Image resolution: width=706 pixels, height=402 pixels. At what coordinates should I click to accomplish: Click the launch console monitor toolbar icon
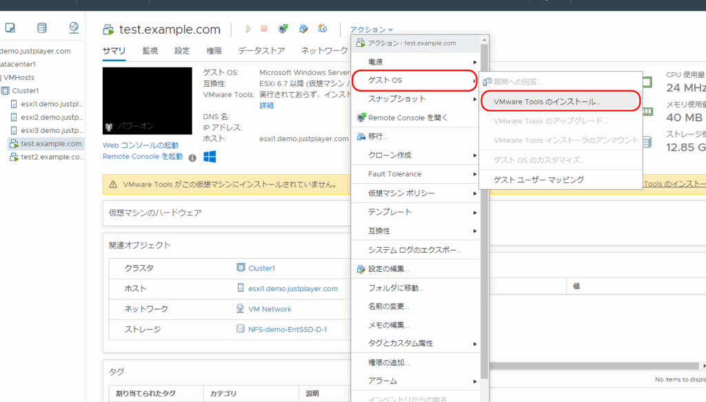[283, 29]
